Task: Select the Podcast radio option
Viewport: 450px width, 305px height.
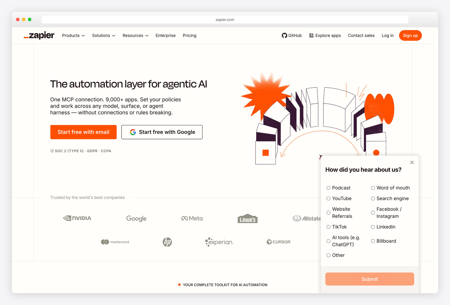Action: [328, 188]
